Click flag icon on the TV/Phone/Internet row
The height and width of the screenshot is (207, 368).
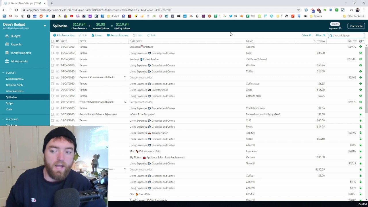pos(57,59)
